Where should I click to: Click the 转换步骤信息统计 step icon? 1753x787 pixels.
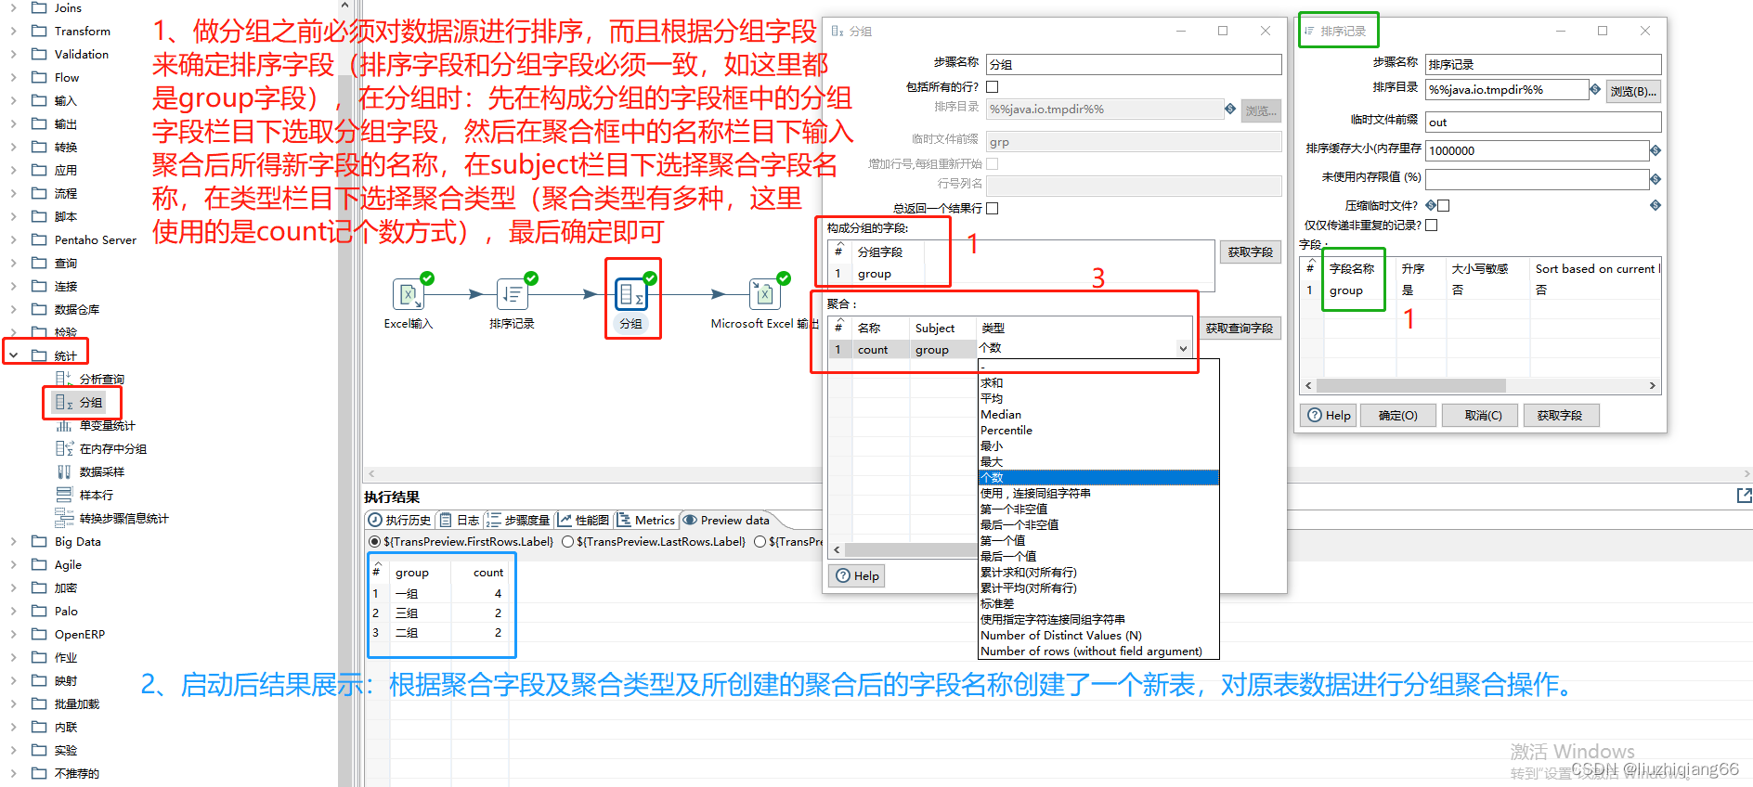(63, 518)
